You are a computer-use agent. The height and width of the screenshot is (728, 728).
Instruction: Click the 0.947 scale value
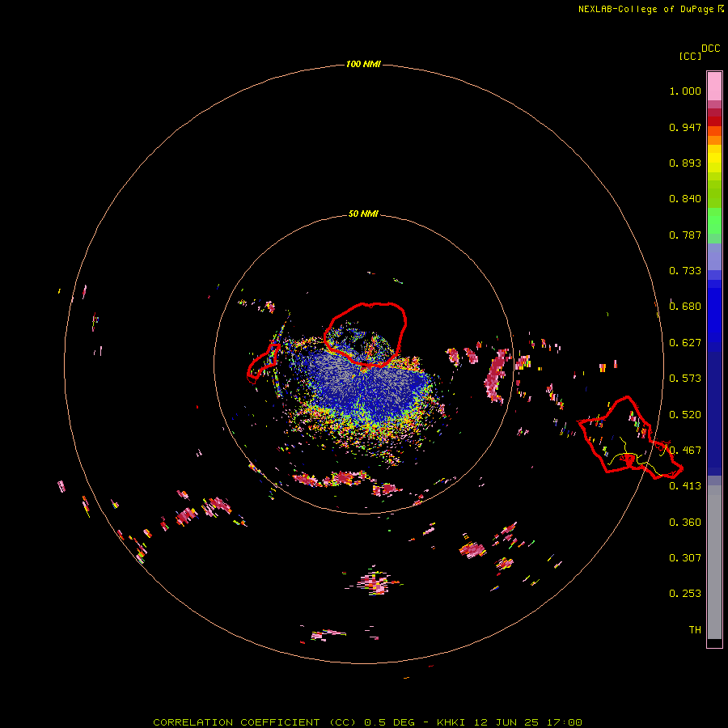(x=685, y=127)
